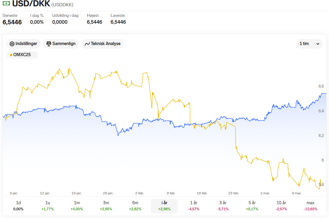Click the 2 feb. date axis label
The image size is (329, 219).
click(x=139, y=193)
